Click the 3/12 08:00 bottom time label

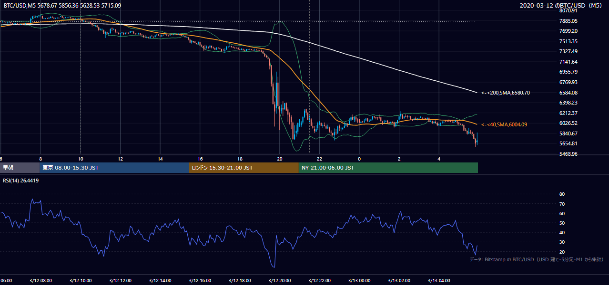41,280
